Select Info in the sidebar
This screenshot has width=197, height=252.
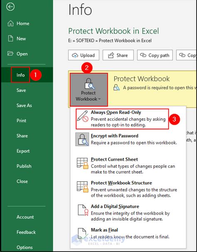tap(20, 75)
